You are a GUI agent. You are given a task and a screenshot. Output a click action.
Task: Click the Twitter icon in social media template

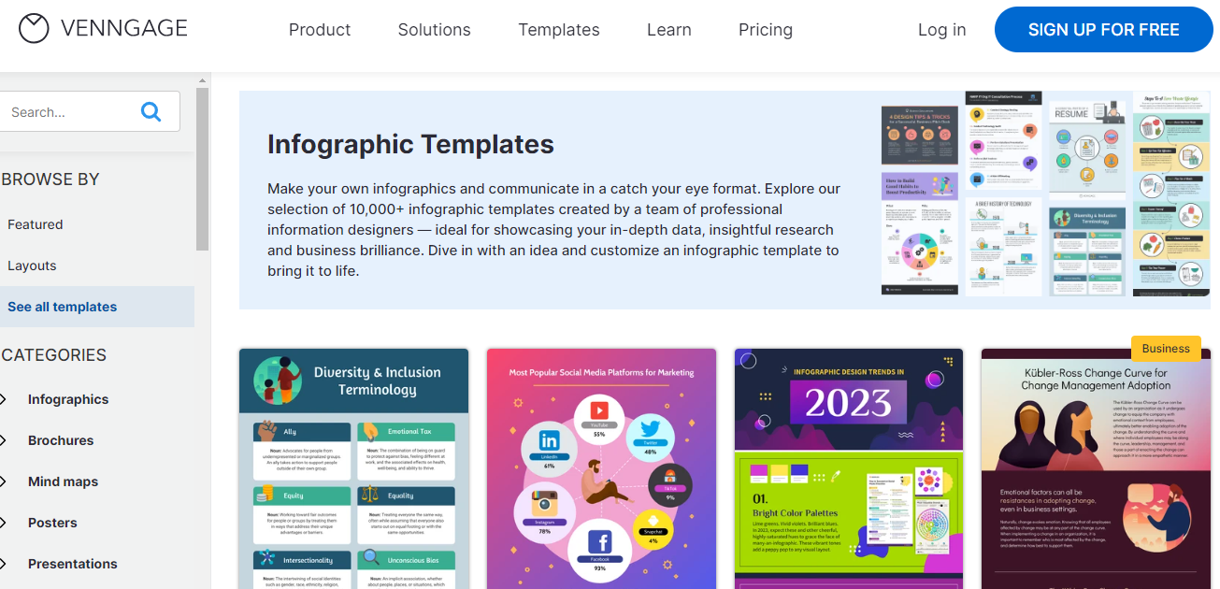[650, 427]
